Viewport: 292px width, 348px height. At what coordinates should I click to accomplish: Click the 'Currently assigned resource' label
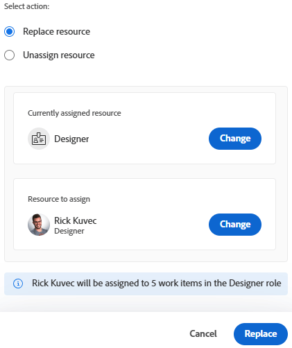coord(74,113)
